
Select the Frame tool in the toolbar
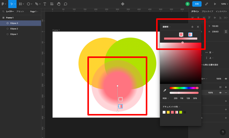(x=20, y=4)
